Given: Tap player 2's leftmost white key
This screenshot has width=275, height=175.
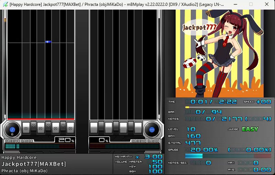Looking at the screenshot, I should coord(94,128).
